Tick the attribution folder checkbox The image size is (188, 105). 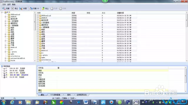tap(38, 60)
